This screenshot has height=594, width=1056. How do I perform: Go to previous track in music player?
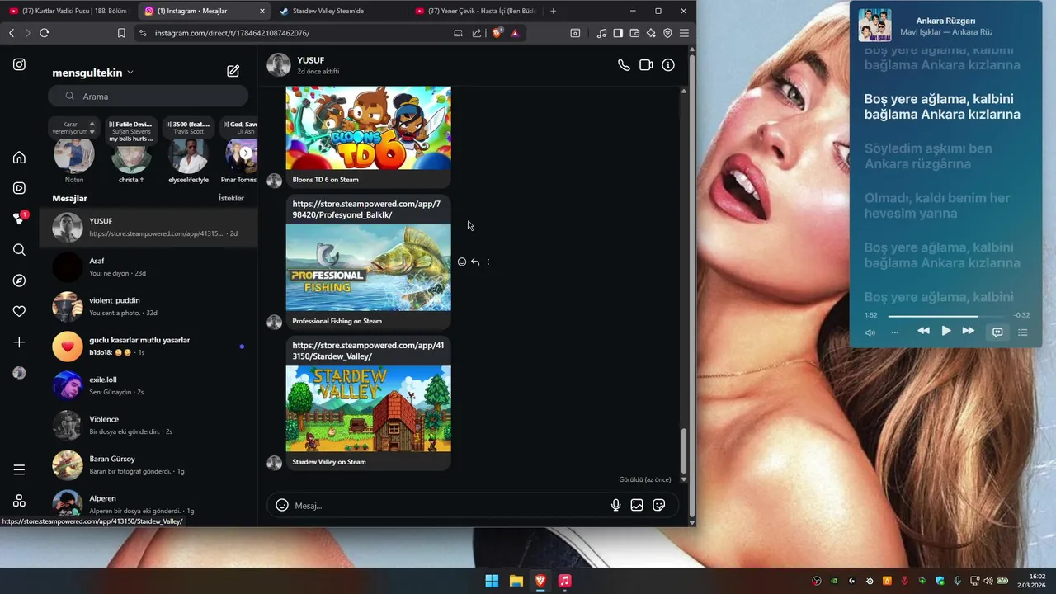pos(923,331)
